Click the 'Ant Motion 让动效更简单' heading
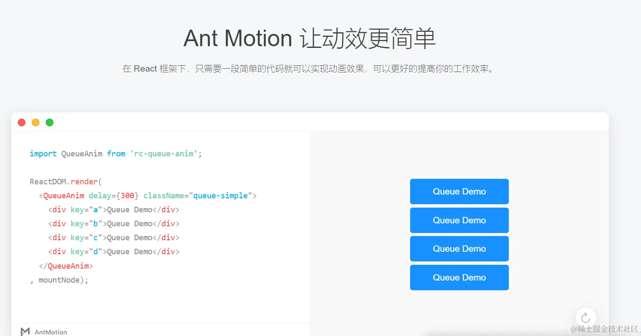This screenshot has width=641, height=336. [310, 38]
